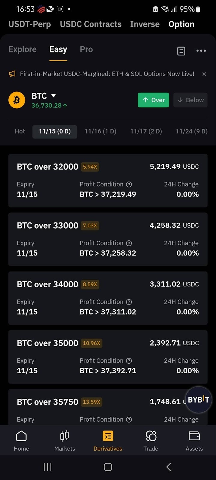Switch to USDC Contracts tab
Screen dimensions: 216x480
click(91, 24)
